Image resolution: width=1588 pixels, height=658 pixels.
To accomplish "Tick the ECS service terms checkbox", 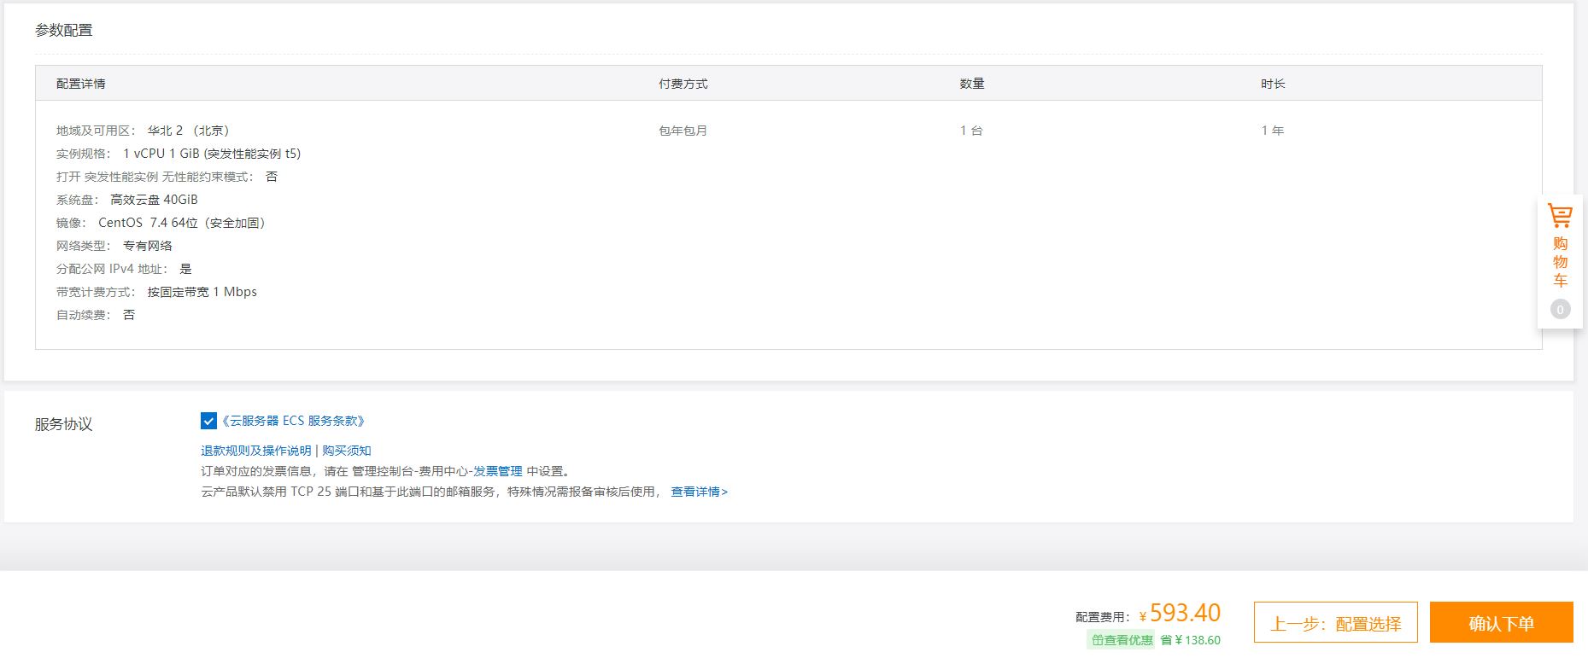I will click(x=208, y=421).
